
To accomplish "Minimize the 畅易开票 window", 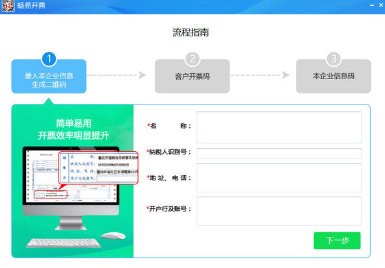I will (x=372, y=5).
